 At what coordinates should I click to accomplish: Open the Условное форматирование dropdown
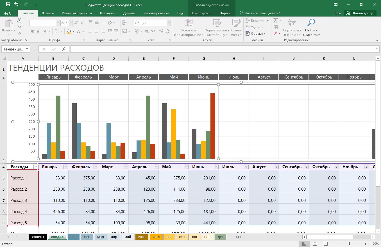[x=189, y=28]
